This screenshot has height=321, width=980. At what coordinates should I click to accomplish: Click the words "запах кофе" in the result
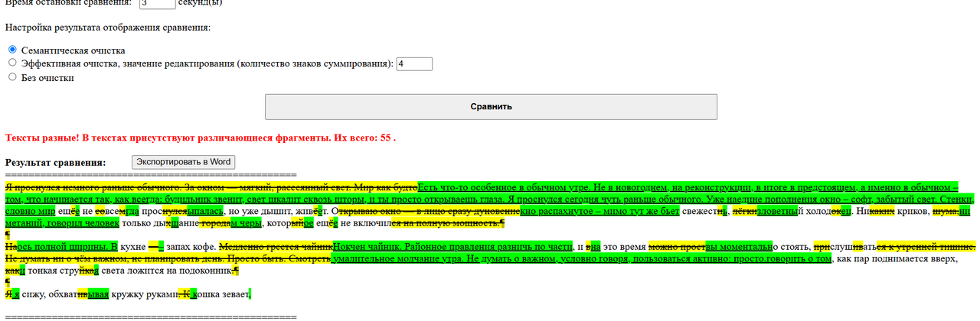click(x=190, y=247)
